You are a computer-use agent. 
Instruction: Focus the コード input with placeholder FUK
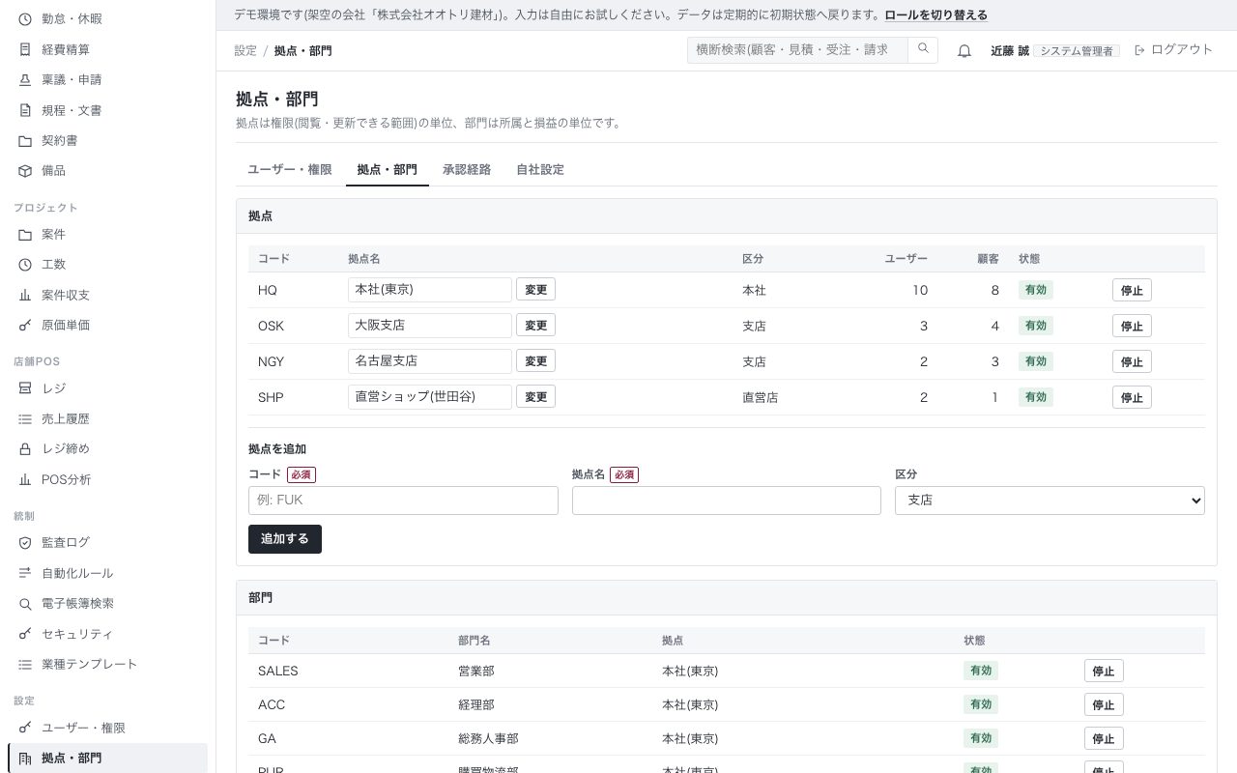tap(403, 500)
